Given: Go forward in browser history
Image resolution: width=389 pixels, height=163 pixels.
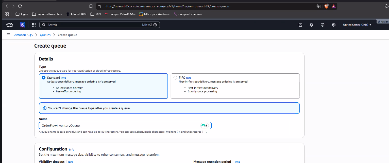Looking at the screenshot, I should tap(13, 6).
